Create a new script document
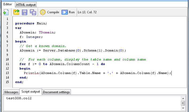This screenshot has width=189, height=112. click(6, 12)
